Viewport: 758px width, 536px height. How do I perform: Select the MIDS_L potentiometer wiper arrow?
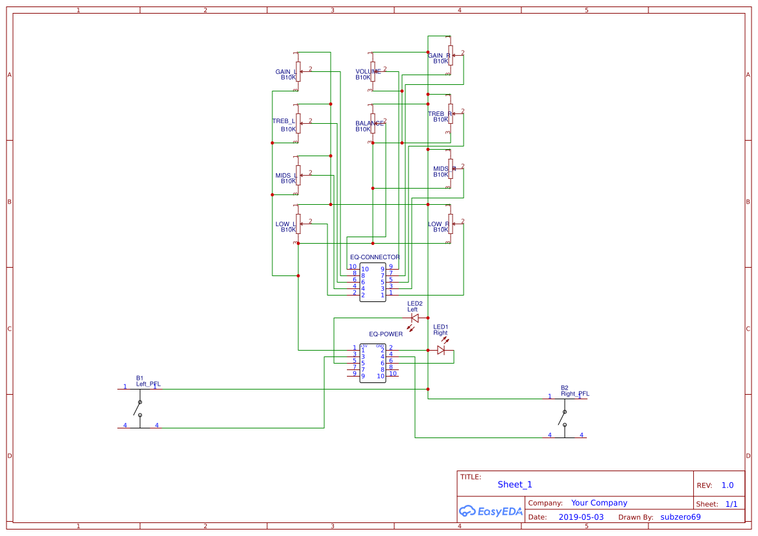(308, 173)
